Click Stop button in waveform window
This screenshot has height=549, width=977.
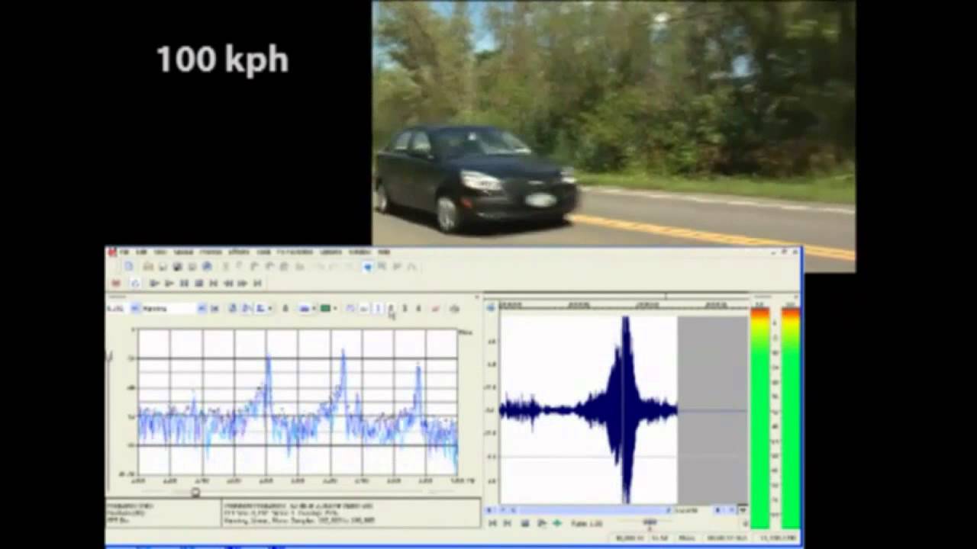[525, 523]
